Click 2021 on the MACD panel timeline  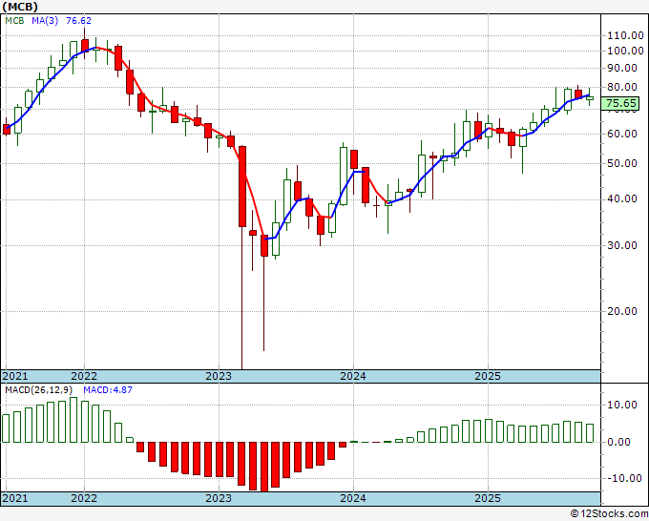(x=15, y=498)
